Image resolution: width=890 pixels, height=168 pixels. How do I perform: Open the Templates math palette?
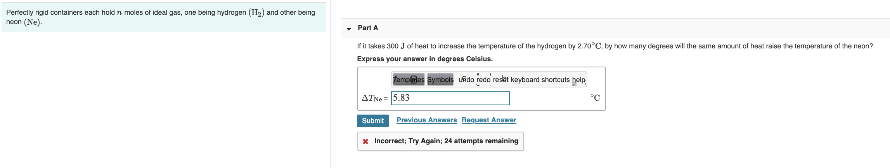(409, 80)
